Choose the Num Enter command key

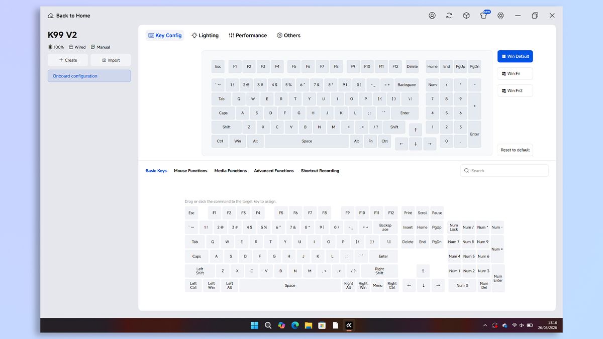[498, 278]
